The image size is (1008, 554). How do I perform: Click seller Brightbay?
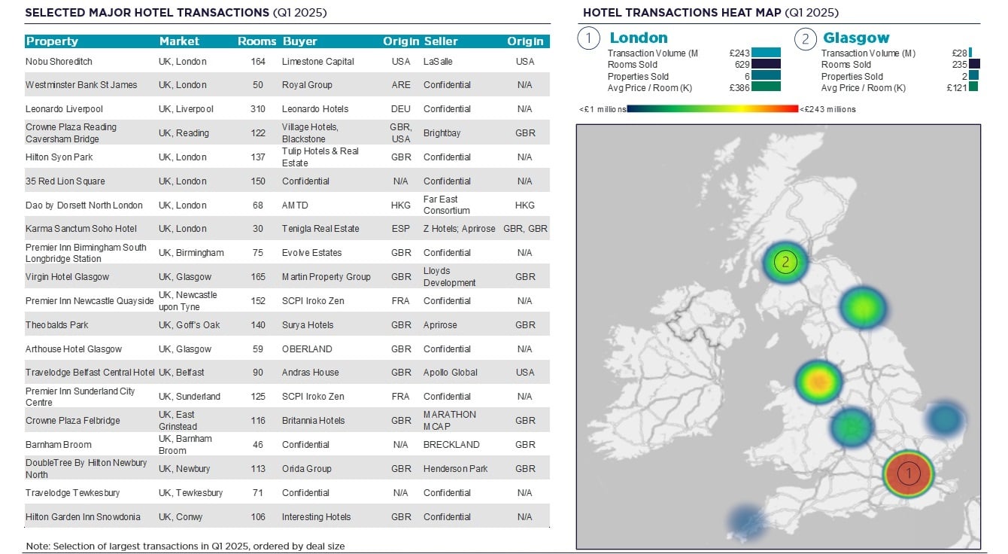[442, 133]
